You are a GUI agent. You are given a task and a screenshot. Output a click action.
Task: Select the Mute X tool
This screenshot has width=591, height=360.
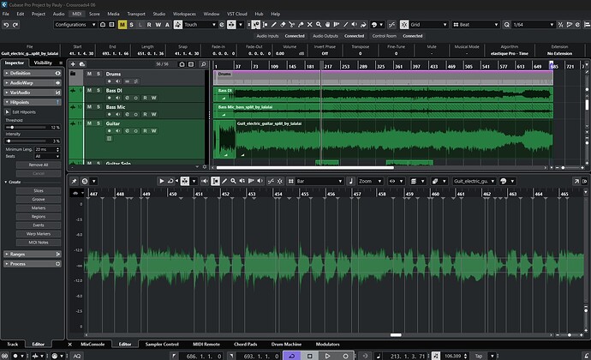pos(309,25)
